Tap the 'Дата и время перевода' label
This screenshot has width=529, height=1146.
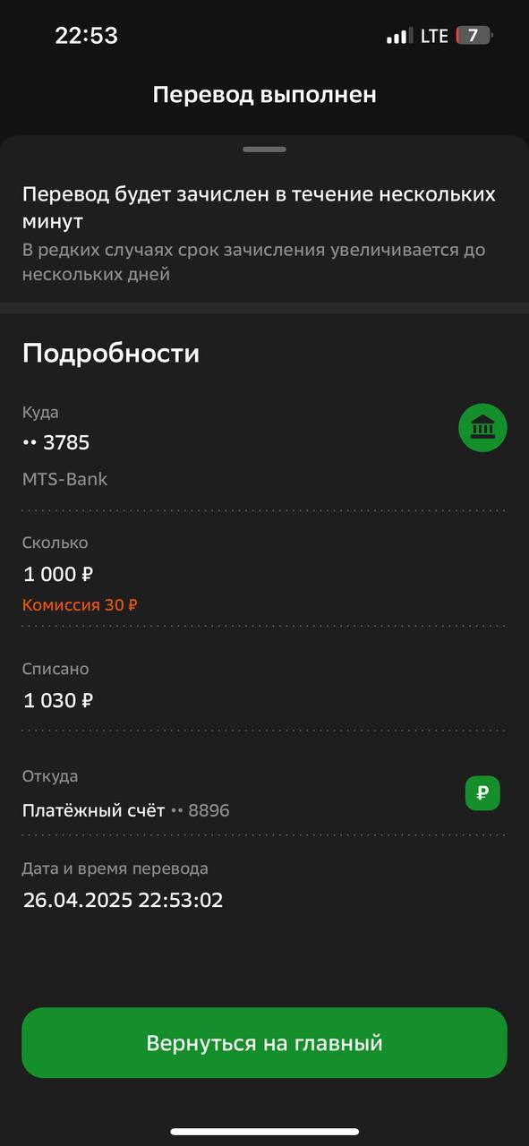[x=115, y=868]
